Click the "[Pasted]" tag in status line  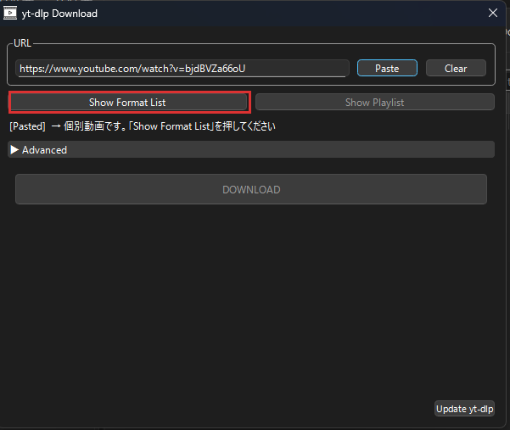[x=27, y=126]
